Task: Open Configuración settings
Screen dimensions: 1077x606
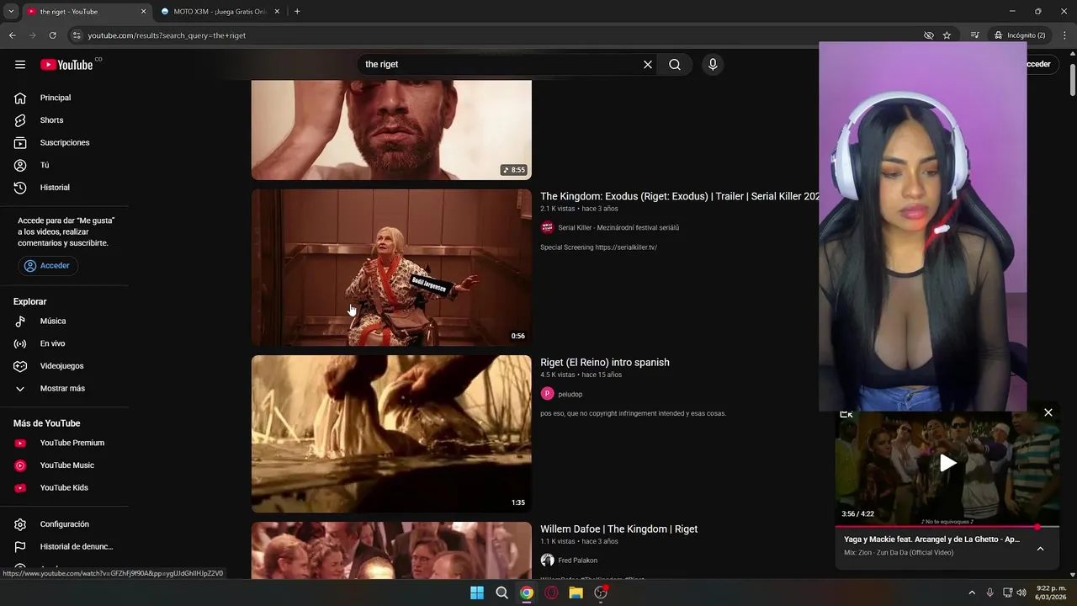Action: click(x=64, y=524)
